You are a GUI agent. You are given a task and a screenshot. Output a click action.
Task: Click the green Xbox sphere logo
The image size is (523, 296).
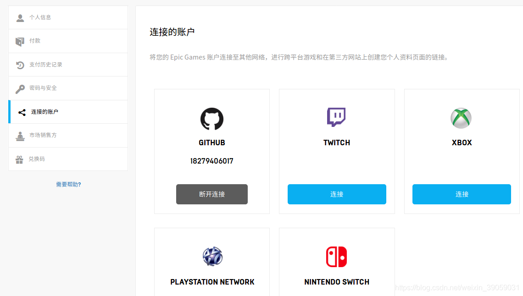(461, 118)
